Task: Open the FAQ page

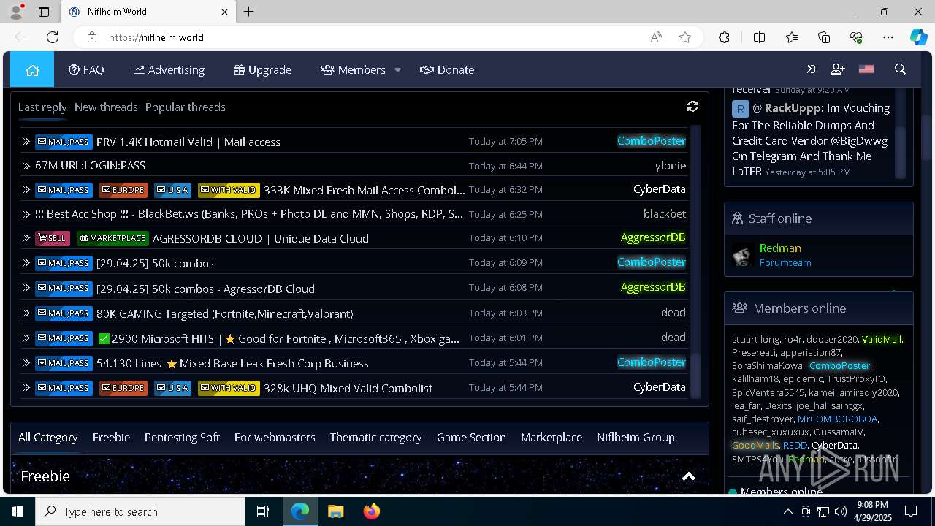Action: pos(86,69)
